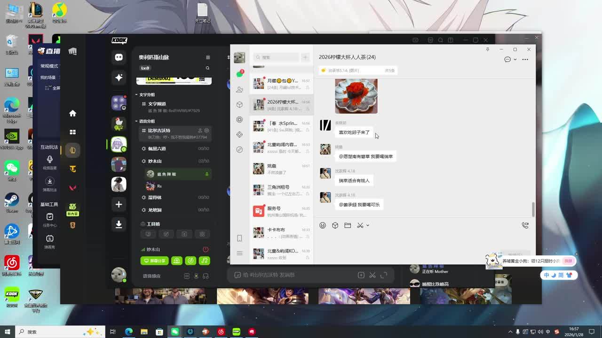Screen dimensions: 602x338
Task: Click the WeChat screenshot scissors tool
Action: click(x=360, y=225)
